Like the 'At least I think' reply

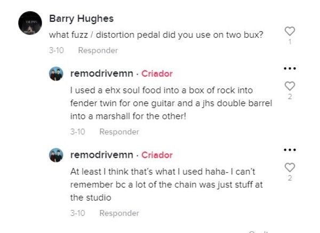pos(290,167)
